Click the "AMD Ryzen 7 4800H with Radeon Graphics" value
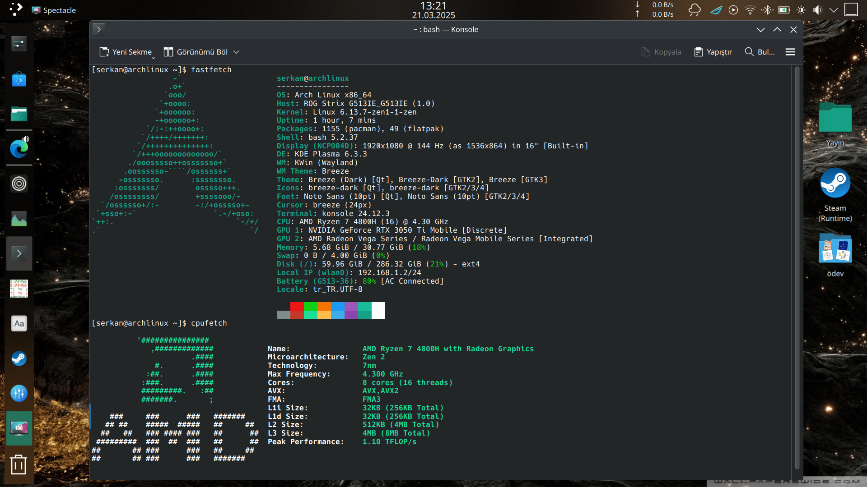This screenshot has height=487, width=867. pyautogui.click(x=448, y=349)
